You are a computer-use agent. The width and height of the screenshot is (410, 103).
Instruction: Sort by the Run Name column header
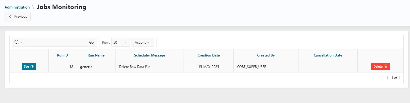click(96, 55)
